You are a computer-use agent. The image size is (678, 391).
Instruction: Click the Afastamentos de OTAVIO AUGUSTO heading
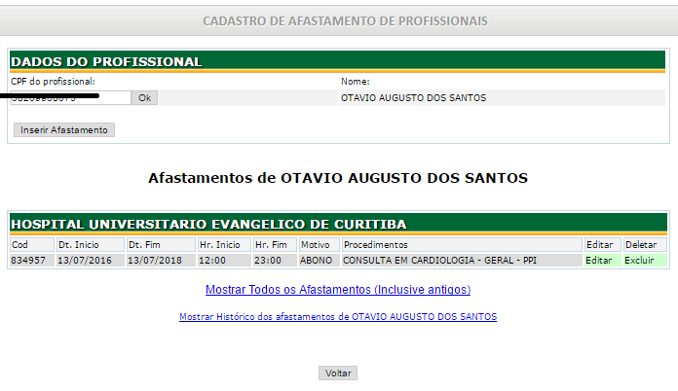338,178
